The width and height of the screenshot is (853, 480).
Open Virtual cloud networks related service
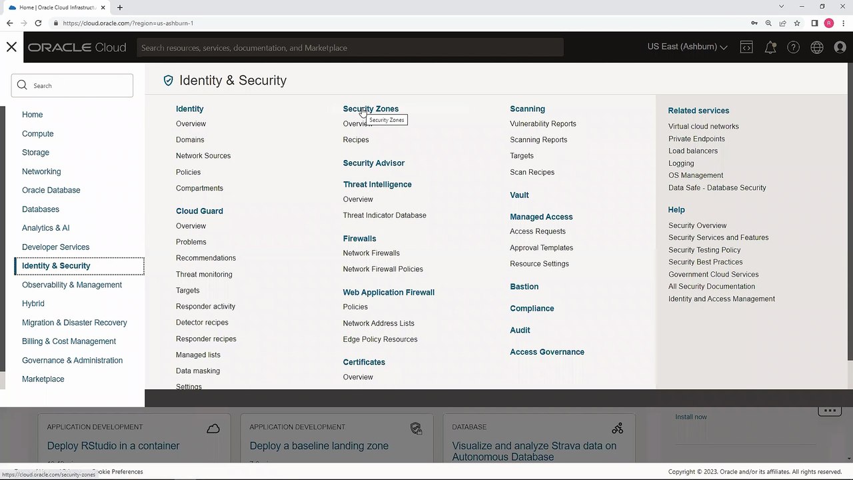[x=704, y=126]
